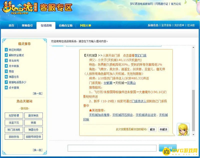Image resolution: width=200 pixels, height=158 pixels.
Task: Open the 帮助指引 tab
Action: 27,25
